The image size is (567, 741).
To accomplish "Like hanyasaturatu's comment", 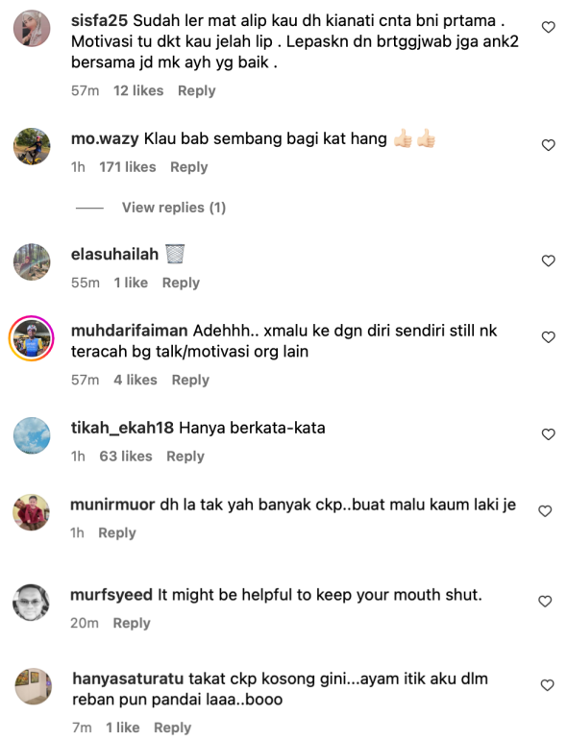I will point(547,685).
